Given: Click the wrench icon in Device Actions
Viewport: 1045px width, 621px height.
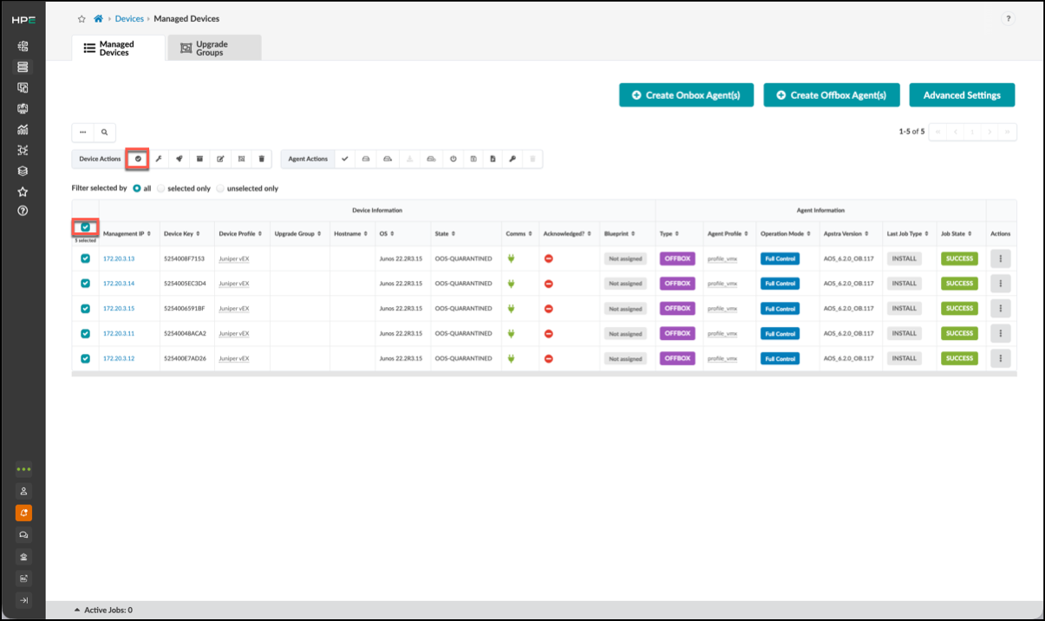Looking at the screenshot, I should (x=159, y=159).
